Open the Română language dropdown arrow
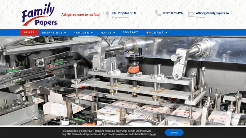The width and height of the screenshot is (246, 138). (166, 33)
